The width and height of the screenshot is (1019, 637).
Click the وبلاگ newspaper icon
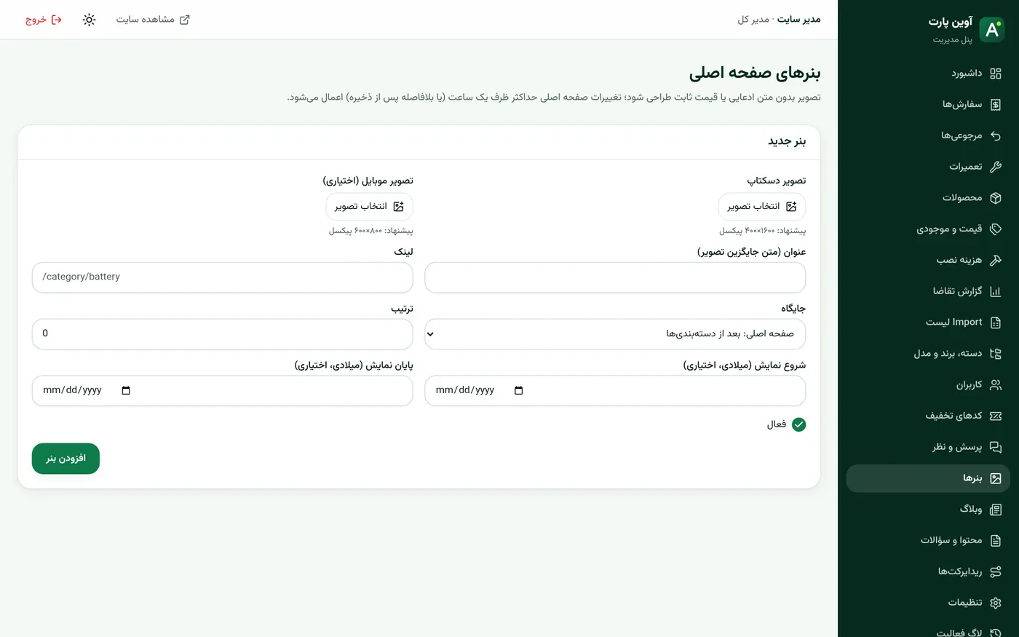tap(996, 510)
